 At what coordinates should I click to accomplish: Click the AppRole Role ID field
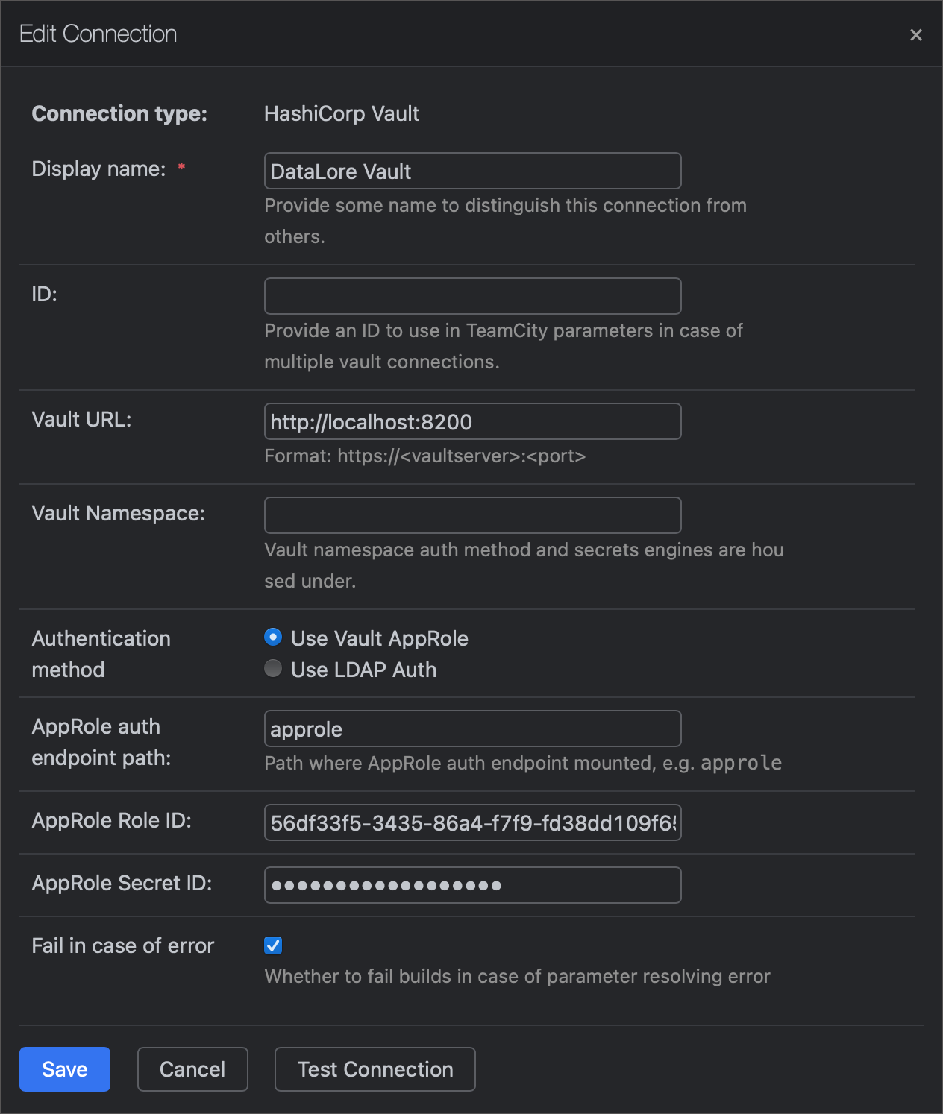pos(472,822)
